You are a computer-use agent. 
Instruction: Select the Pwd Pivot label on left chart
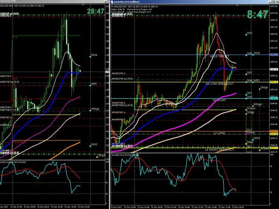[x=19, y=142]
